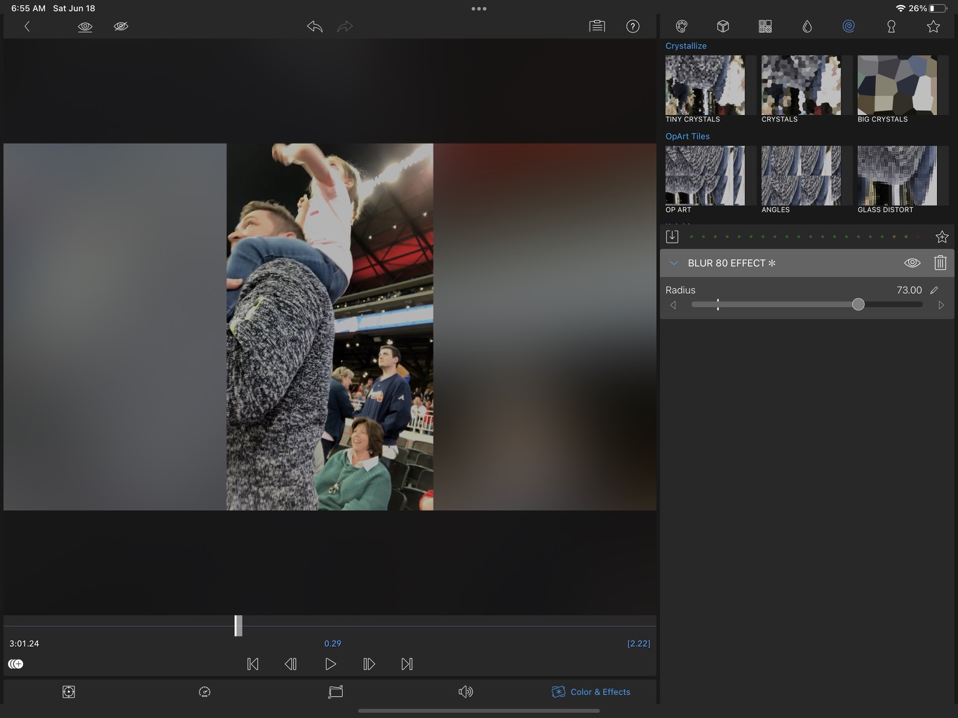Select the 3D effects category cube icon

[x=723, y=26]
